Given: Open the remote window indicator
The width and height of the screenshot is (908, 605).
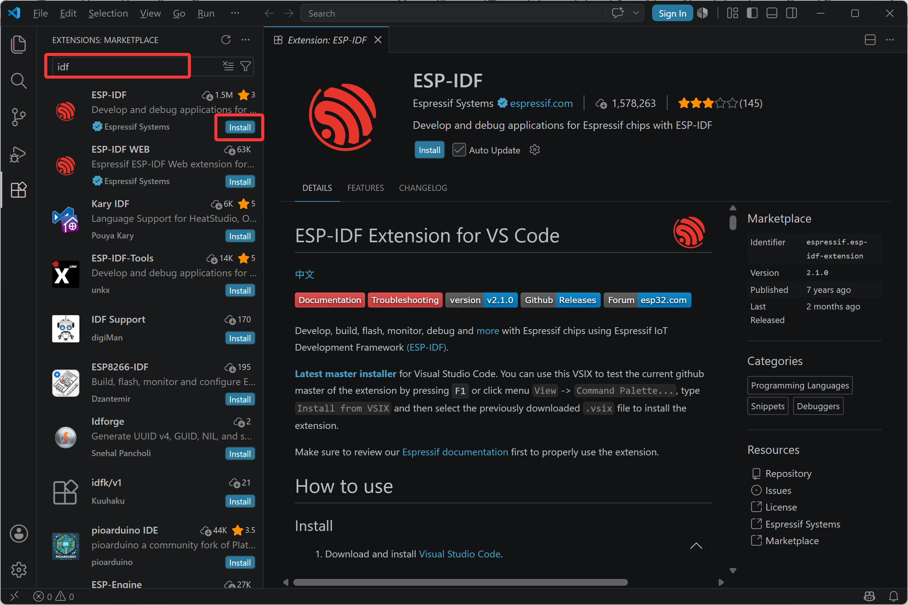Looking at the screenshot, I should pyautogui.click(x=14, y=597).
